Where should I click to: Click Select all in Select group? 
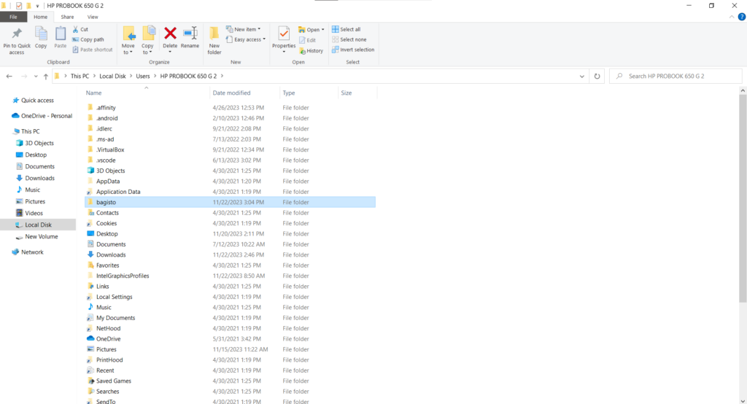pyautogui.click(x=349, y=29)
